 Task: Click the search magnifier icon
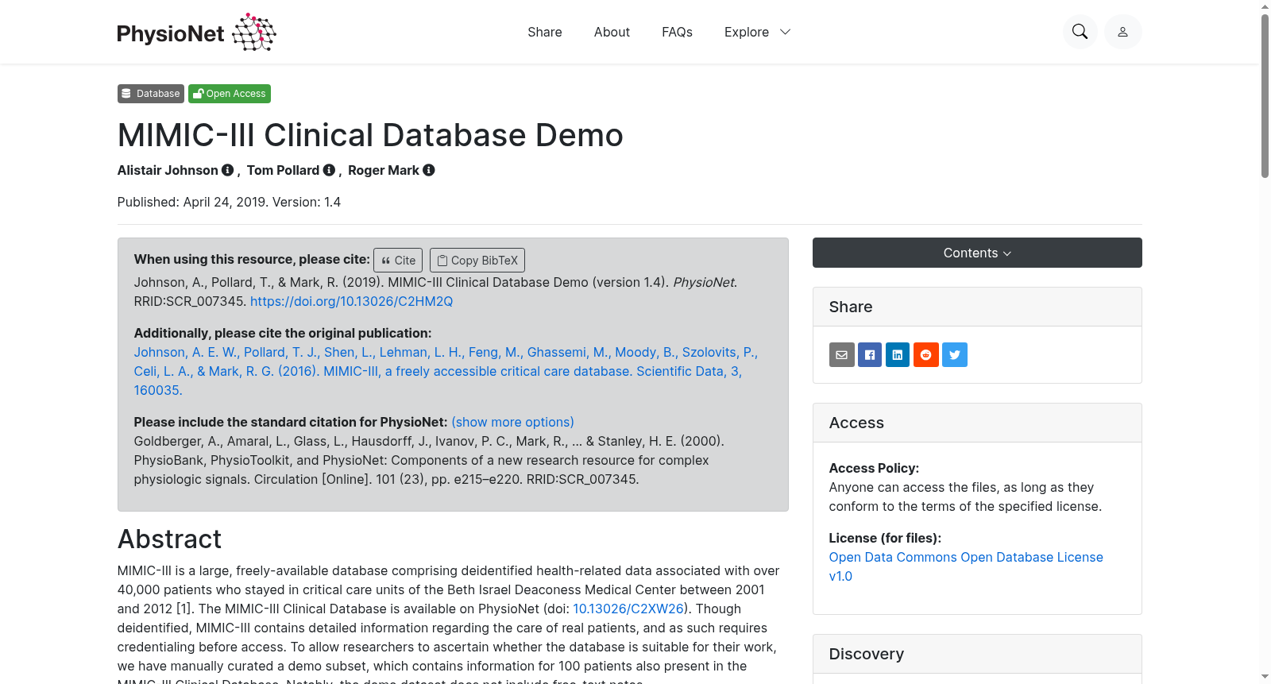click(1080, 32)
